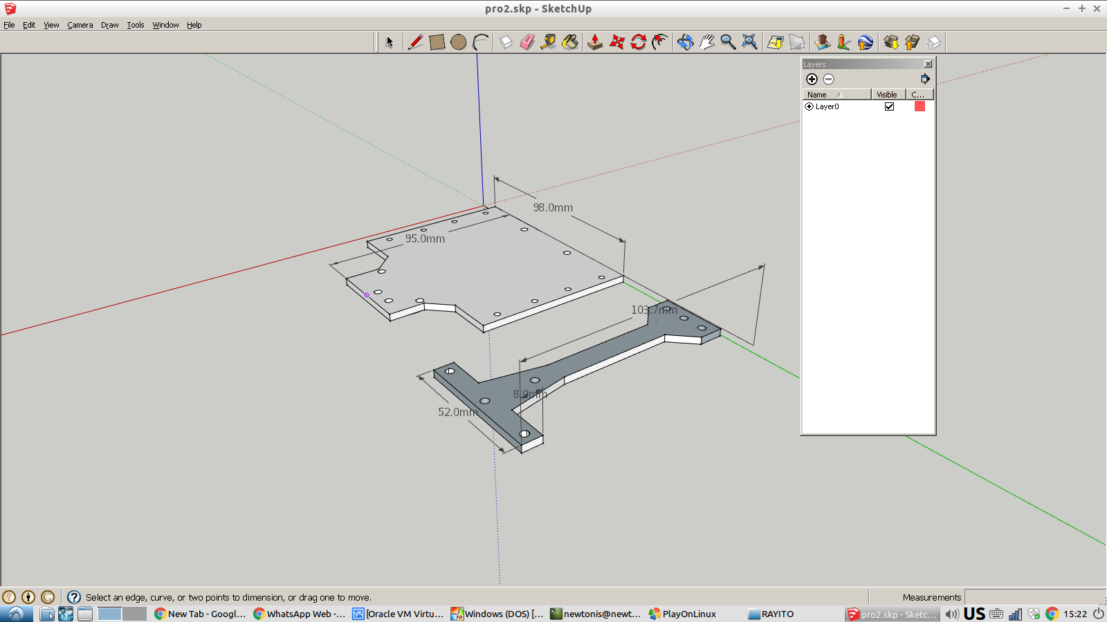Image resolution: width=1107 pixels, height=622 pixels.
Task: Click the Visible column header
Action: 887,95
